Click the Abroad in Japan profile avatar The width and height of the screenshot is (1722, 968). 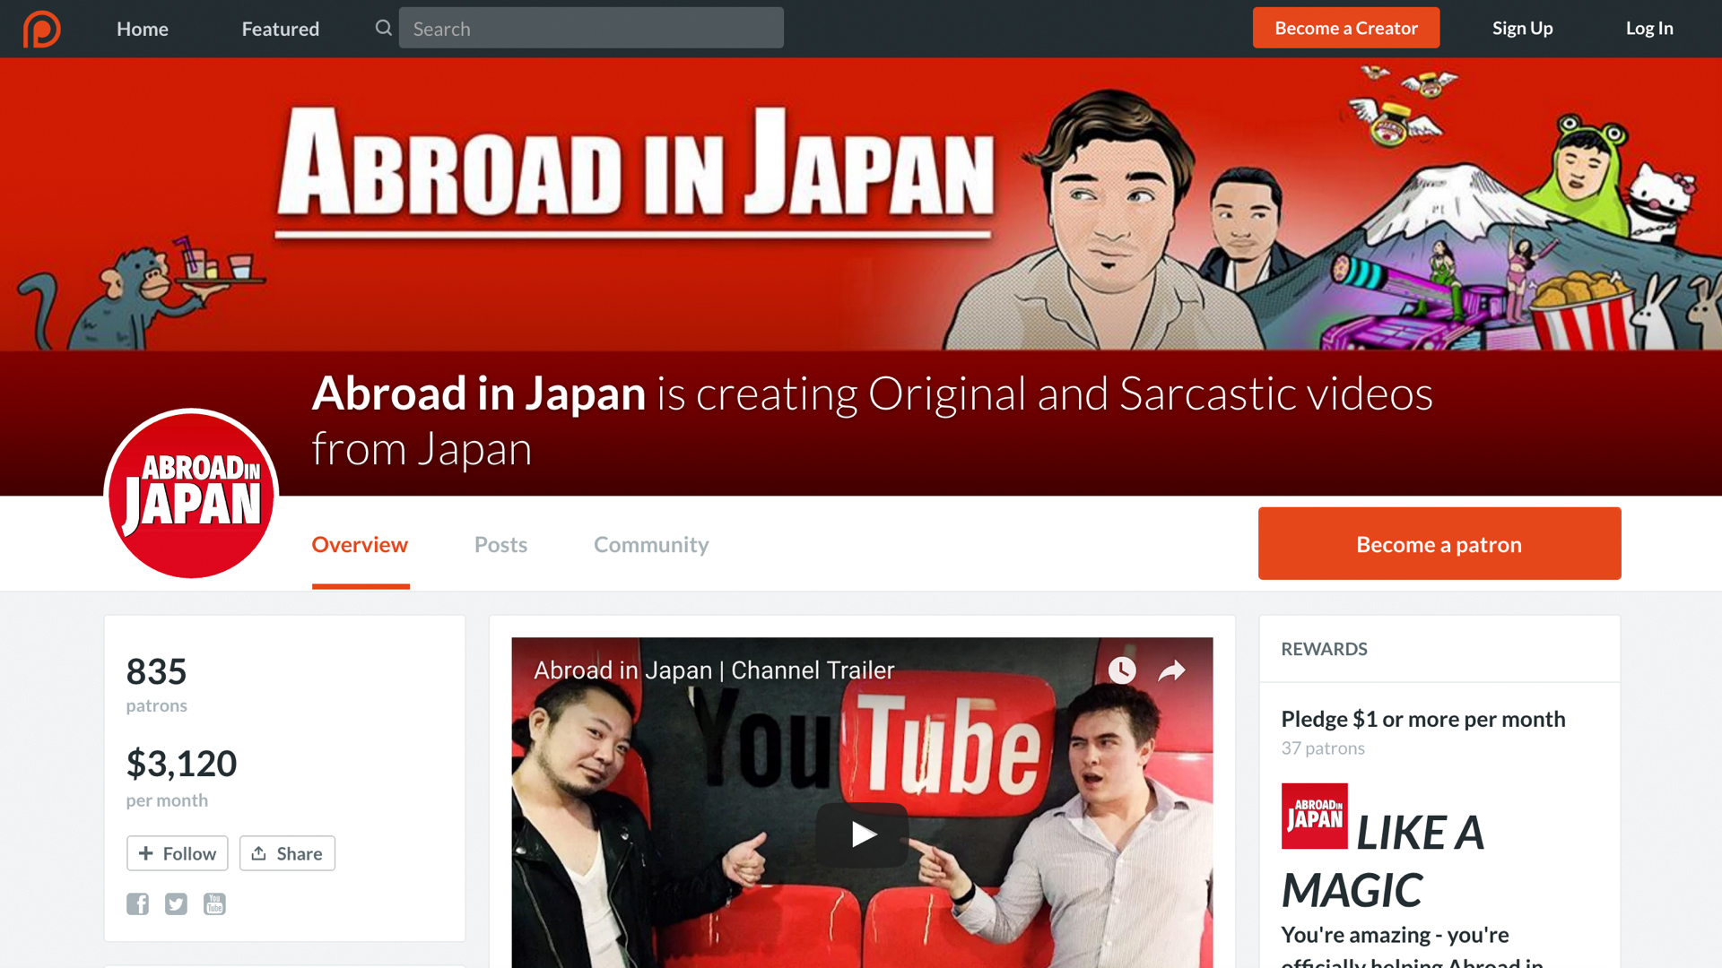pyautogui.click(x=191, y=493)
